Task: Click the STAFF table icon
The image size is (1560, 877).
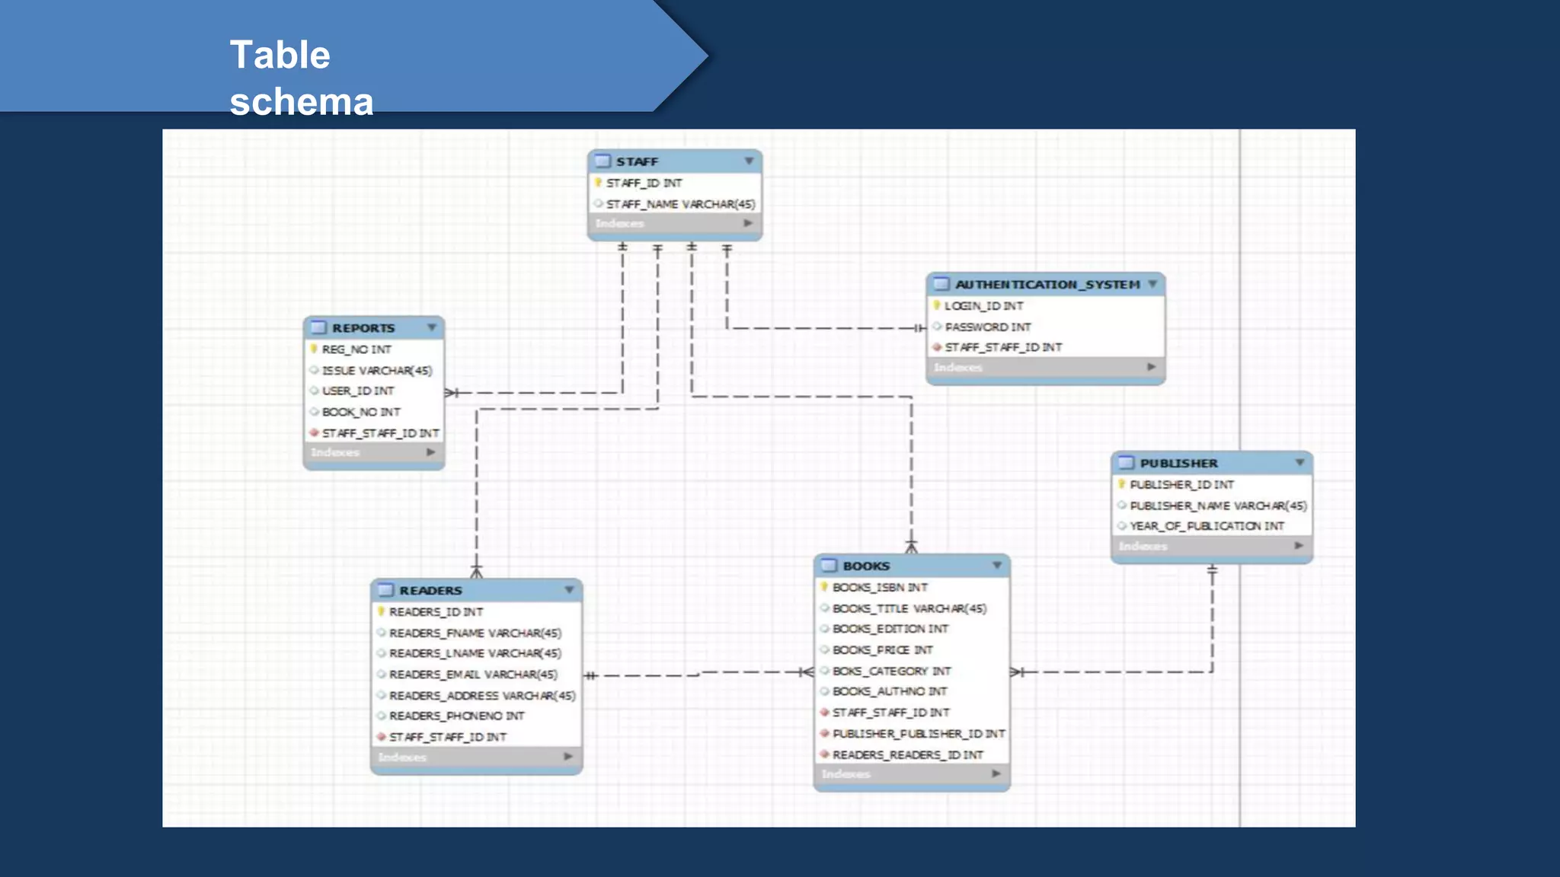Action: click(x=603, y=161)
